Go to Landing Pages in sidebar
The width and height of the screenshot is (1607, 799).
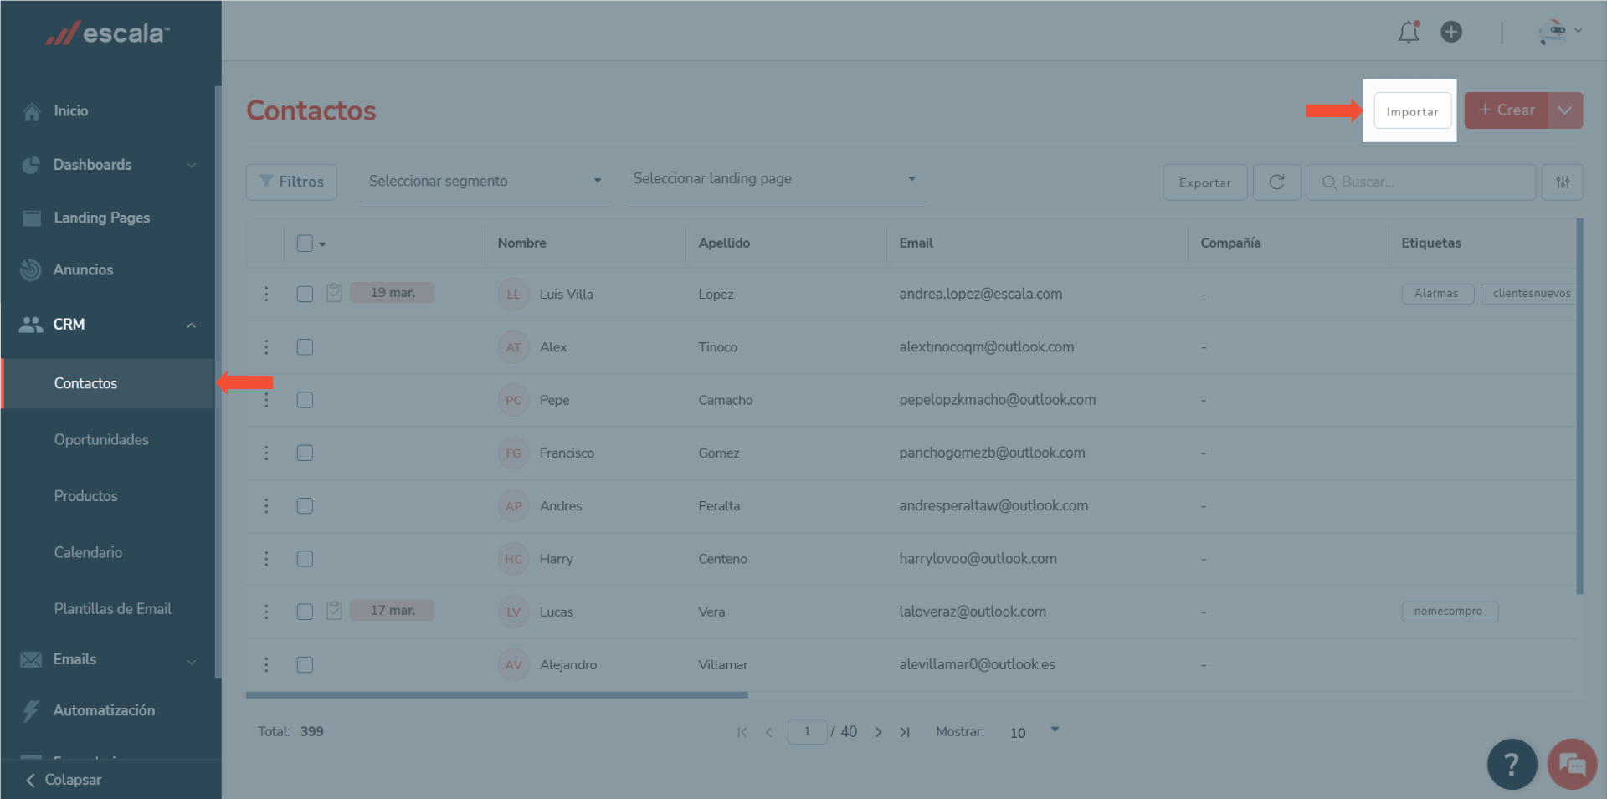(101, 218)
